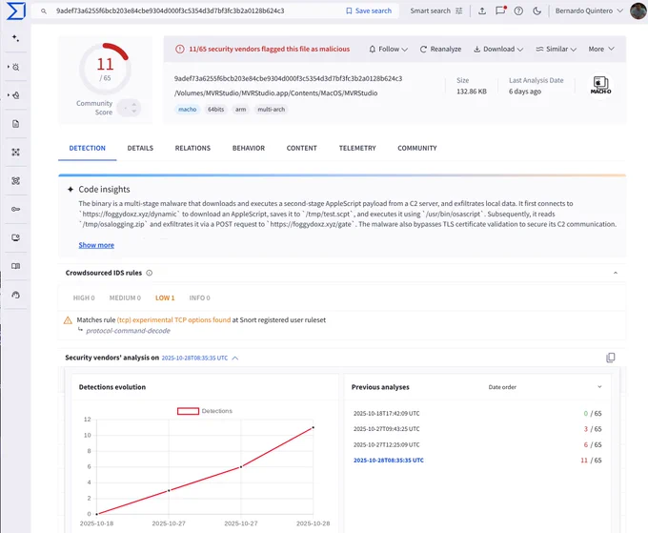The image size is (648, 533).
Task: Click the Save search button
Action: point(369,11)
